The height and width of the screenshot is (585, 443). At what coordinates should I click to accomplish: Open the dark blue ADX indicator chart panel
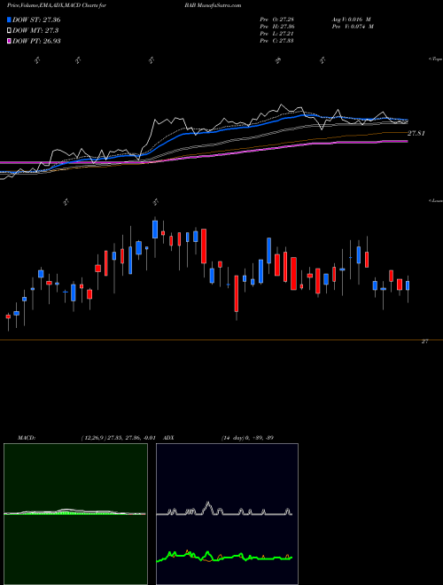click(x=227, y=514)
